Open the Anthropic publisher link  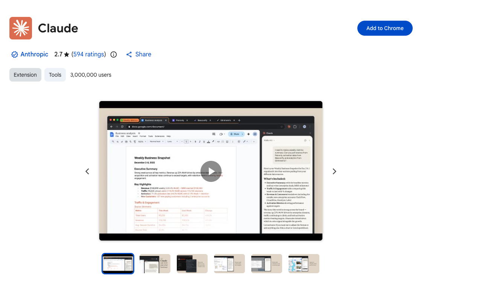point(34,54)
